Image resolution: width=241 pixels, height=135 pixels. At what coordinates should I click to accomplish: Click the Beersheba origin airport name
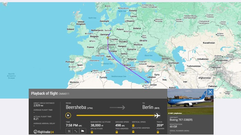[76, 107]
